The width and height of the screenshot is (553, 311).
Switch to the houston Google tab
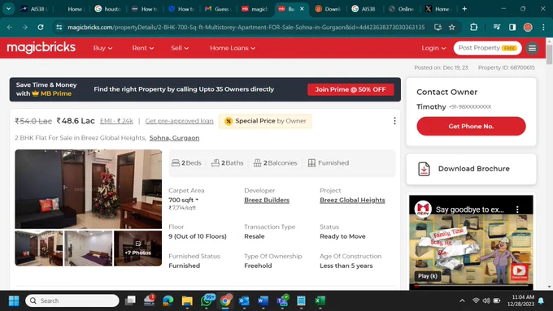[108, 9]
